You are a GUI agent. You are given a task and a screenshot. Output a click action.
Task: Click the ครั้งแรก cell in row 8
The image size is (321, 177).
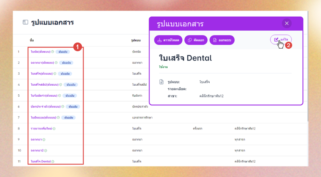pyautogui.click(x=198, y=128)
